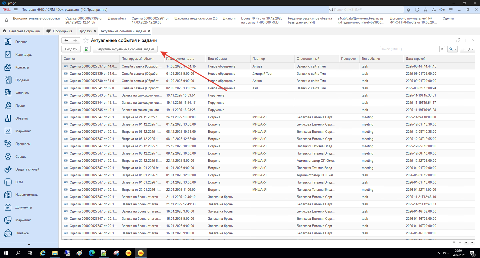
Task: Open the 1C main hamburger menu
Action: point(16,9)
